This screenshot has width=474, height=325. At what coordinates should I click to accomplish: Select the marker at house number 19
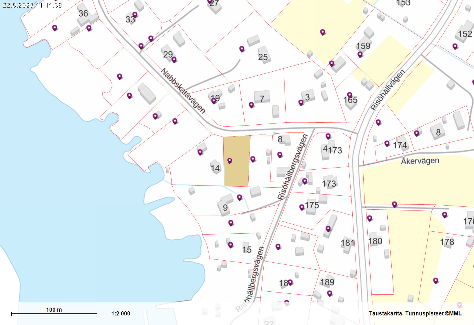(214, 101)
